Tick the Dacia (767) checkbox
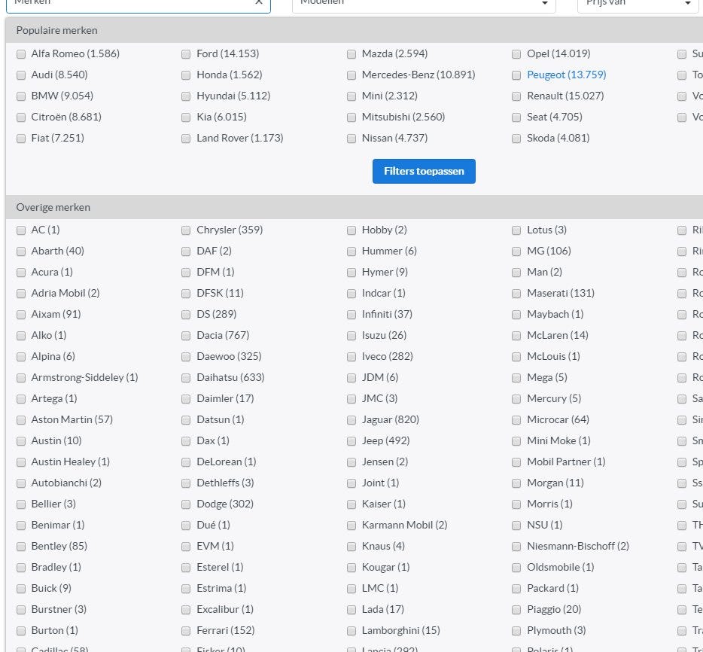Screen dimensions: 703x652 pyautogui.click(x=186, y=336)
